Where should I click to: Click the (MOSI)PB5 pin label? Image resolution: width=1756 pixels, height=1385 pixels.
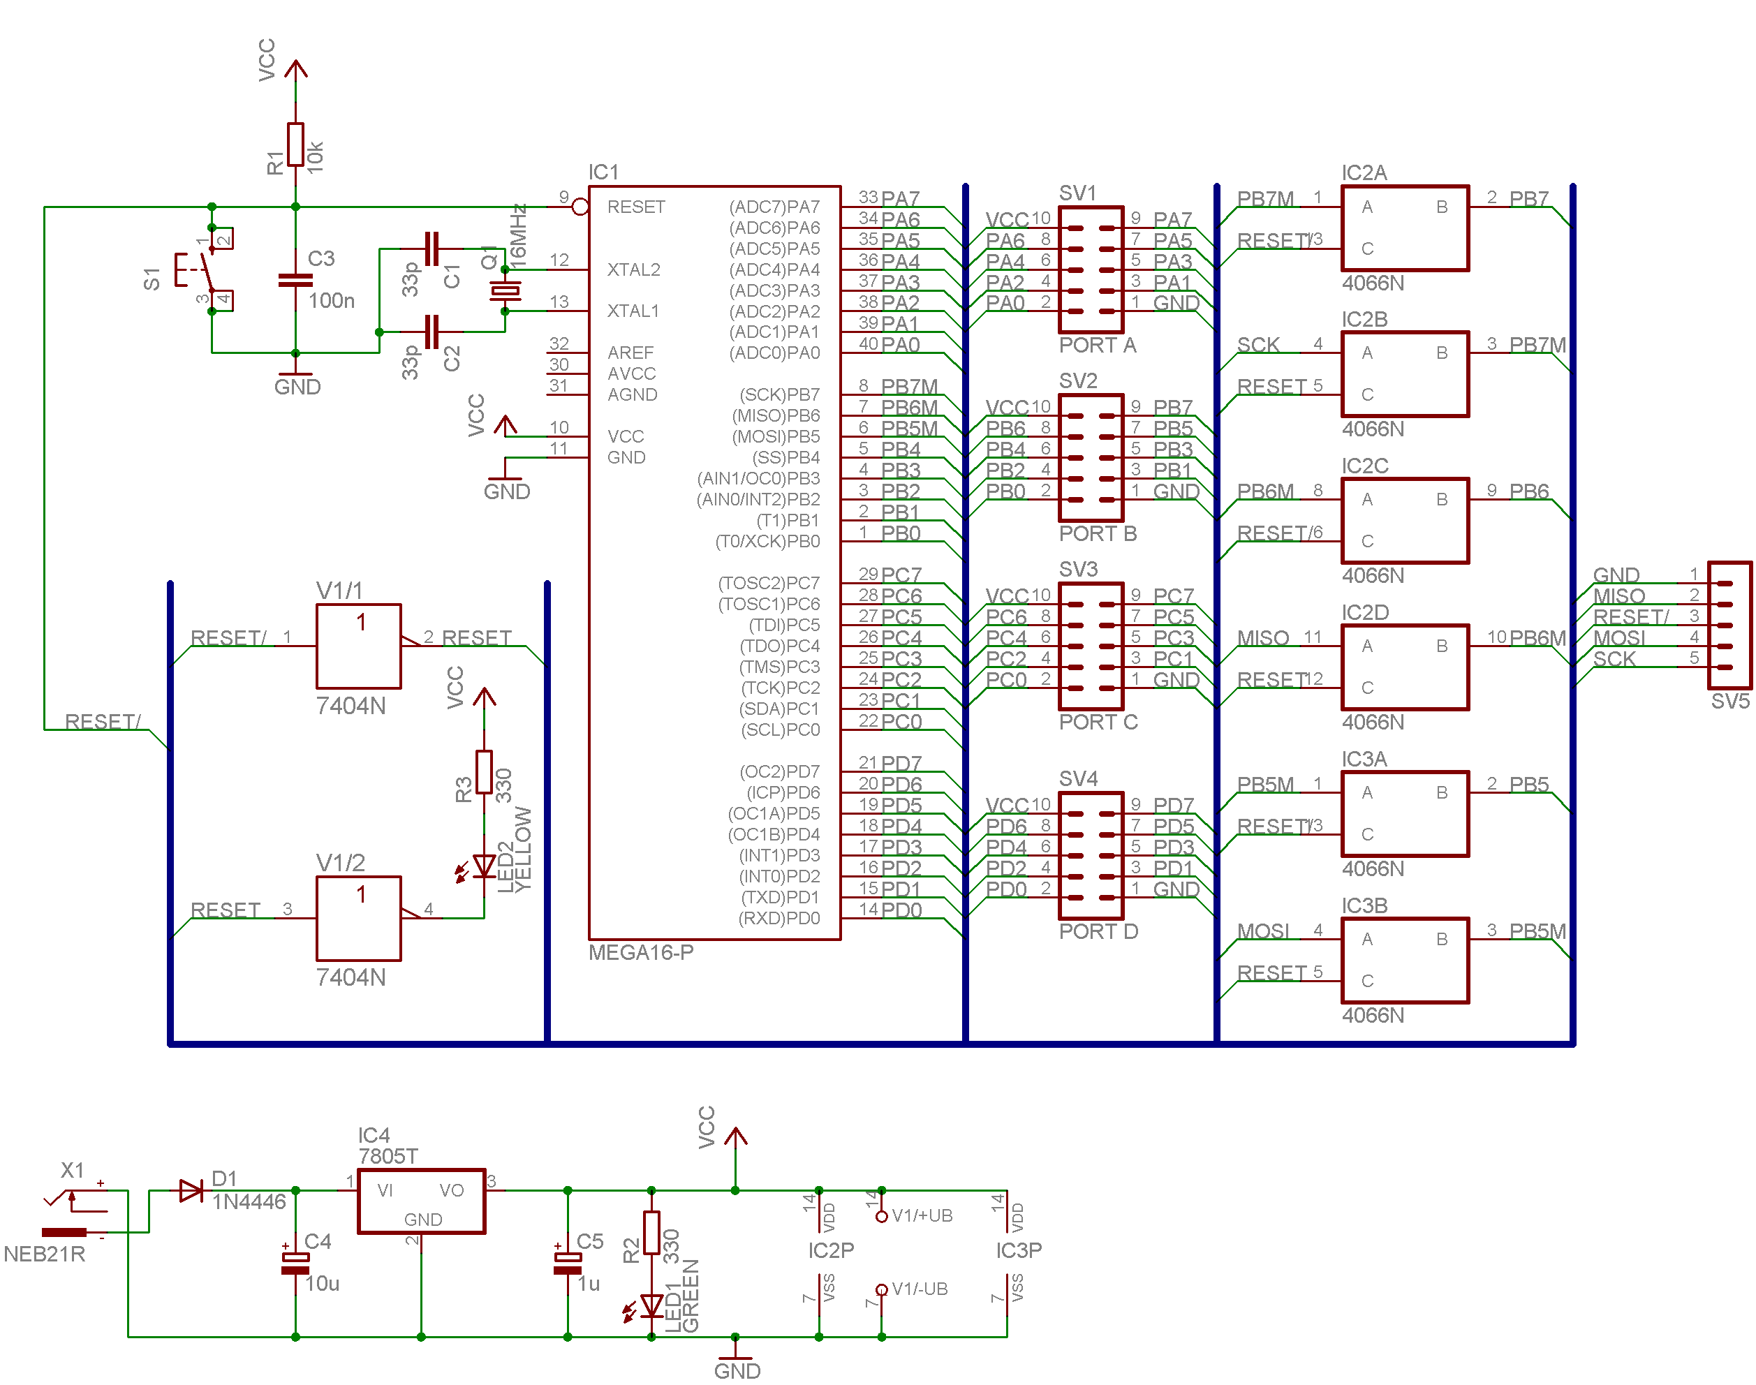tap(776, 437)
